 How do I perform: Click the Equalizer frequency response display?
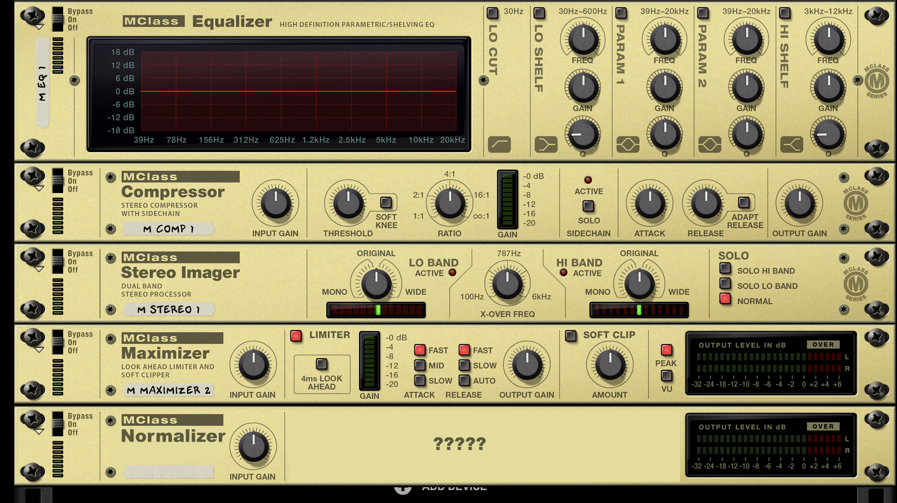tap(279, 94)
